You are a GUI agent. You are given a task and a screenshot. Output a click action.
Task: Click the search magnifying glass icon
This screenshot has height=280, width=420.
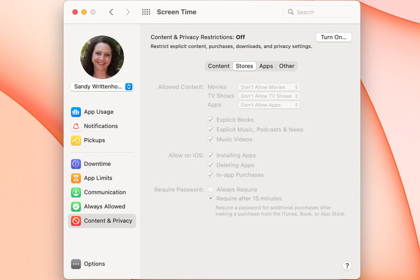tap(290, 12)
